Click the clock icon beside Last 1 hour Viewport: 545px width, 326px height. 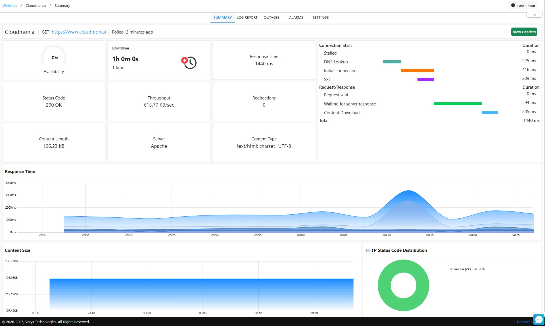pyautogui.click(x=513, y=5)
